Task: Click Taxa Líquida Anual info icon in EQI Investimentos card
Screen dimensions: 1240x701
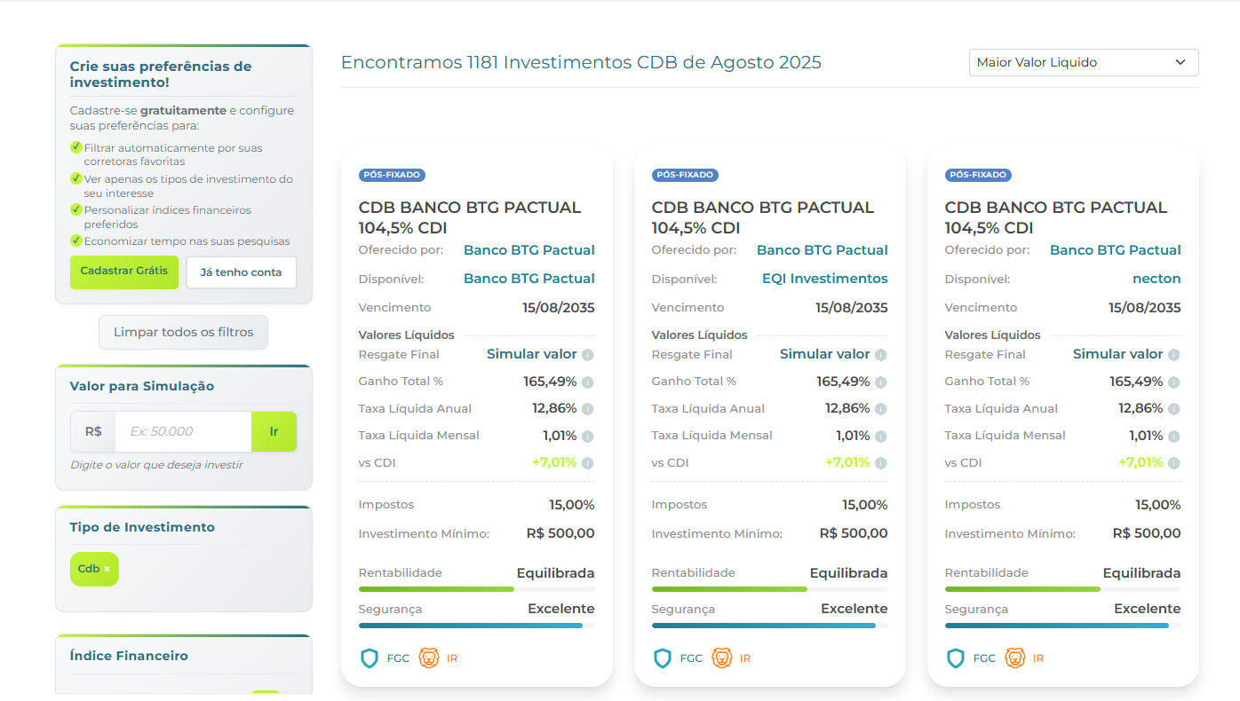Action: click(x=880, y=409)
